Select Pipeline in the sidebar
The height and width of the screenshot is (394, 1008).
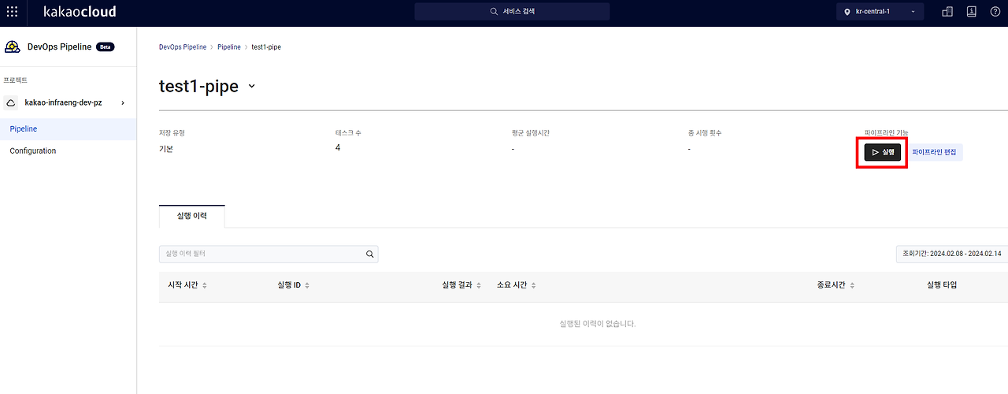coord(68,128)
